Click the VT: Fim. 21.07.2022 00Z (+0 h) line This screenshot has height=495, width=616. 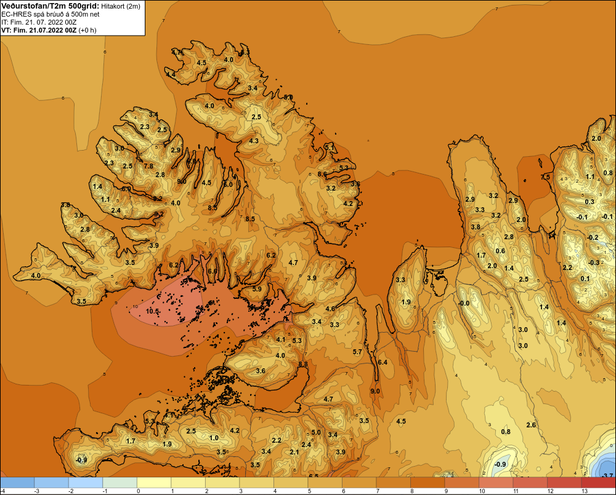[49, 30]
